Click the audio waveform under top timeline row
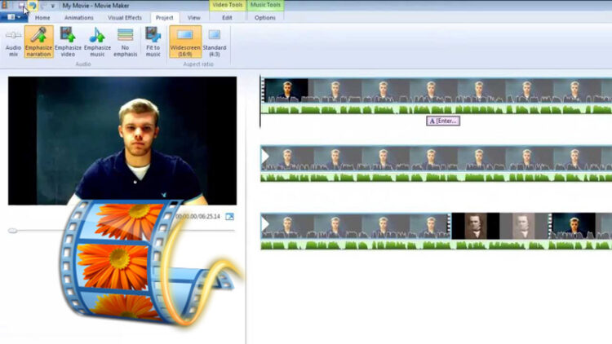Viewport: 612px width, 344px height. tap(437, 108)
